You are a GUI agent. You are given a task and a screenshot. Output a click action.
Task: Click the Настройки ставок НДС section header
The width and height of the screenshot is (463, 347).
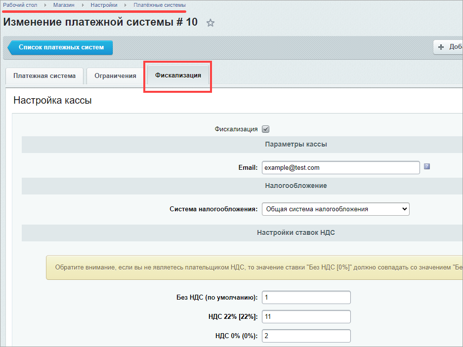295,232
